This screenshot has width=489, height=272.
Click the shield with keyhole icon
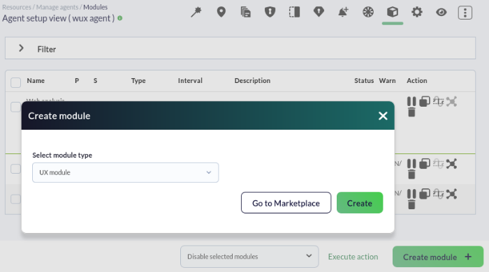[270, 12]
